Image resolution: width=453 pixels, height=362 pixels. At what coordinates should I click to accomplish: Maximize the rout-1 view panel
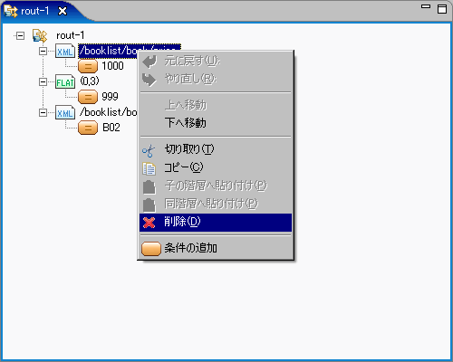(442, 9)
